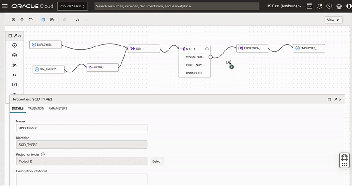Screen dimensions: 352x186
Task: Expand the Properties panel
Action: (x=335, y=100)
